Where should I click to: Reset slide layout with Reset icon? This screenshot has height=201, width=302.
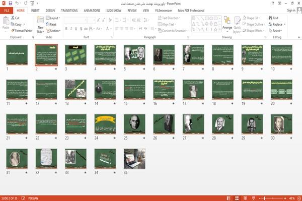pos(48,24)
